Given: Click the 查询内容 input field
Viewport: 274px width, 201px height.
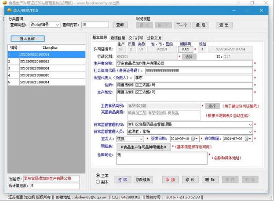Looking at the screenshot, I should point(95,25).
